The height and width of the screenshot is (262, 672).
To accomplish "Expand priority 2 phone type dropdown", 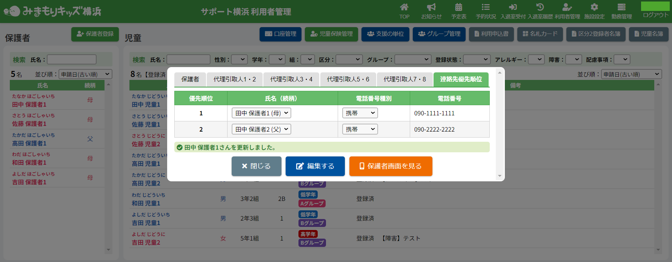I will 360,129.
